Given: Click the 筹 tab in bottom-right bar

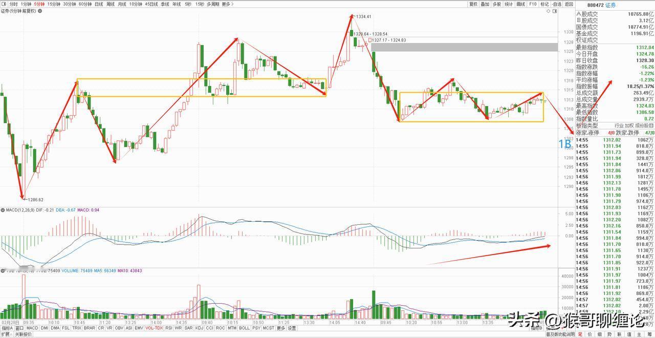Looking at the screenshot, I should coord(649,334).
